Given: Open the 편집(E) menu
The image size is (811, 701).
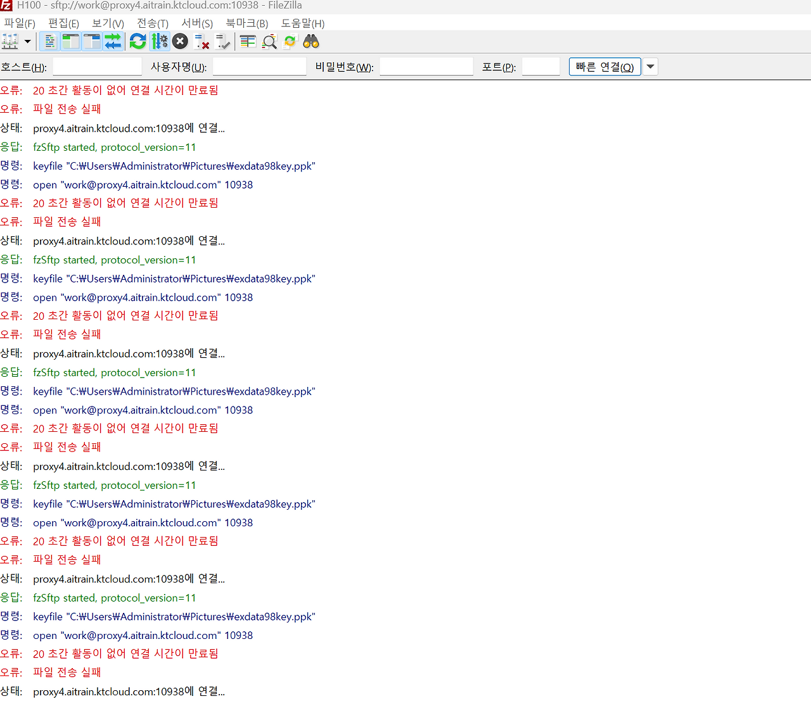Looking at the screenshot, I should coord(64,23).
